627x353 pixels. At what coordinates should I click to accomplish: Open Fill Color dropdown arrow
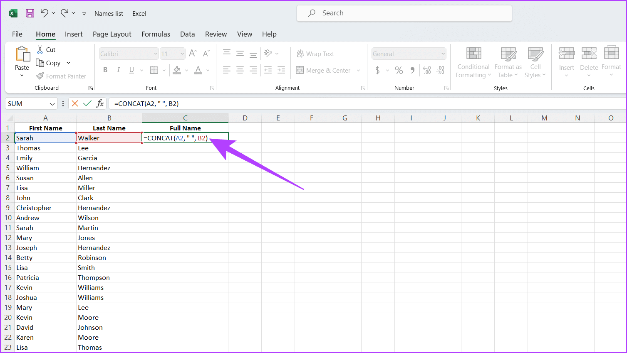[186, 71]
